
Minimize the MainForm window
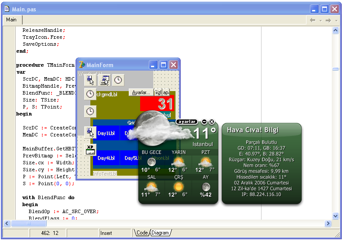[153, 65]
